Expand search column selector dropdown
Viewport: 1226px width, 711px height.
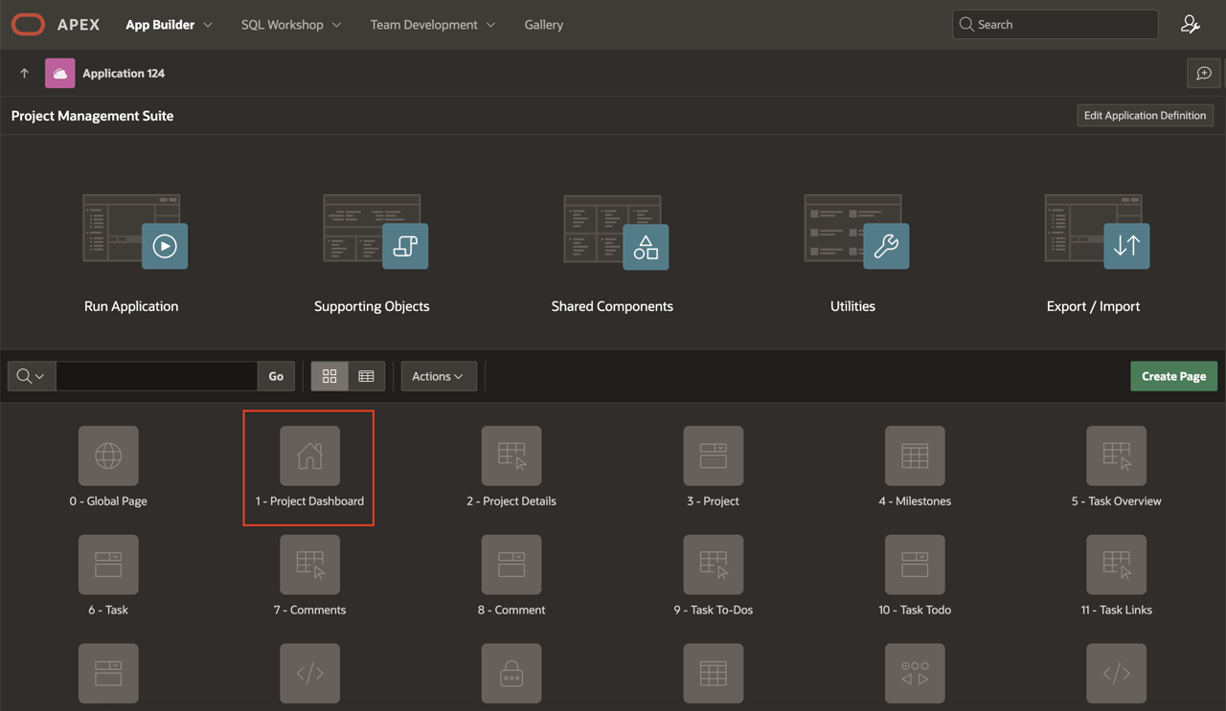(32, 376)
